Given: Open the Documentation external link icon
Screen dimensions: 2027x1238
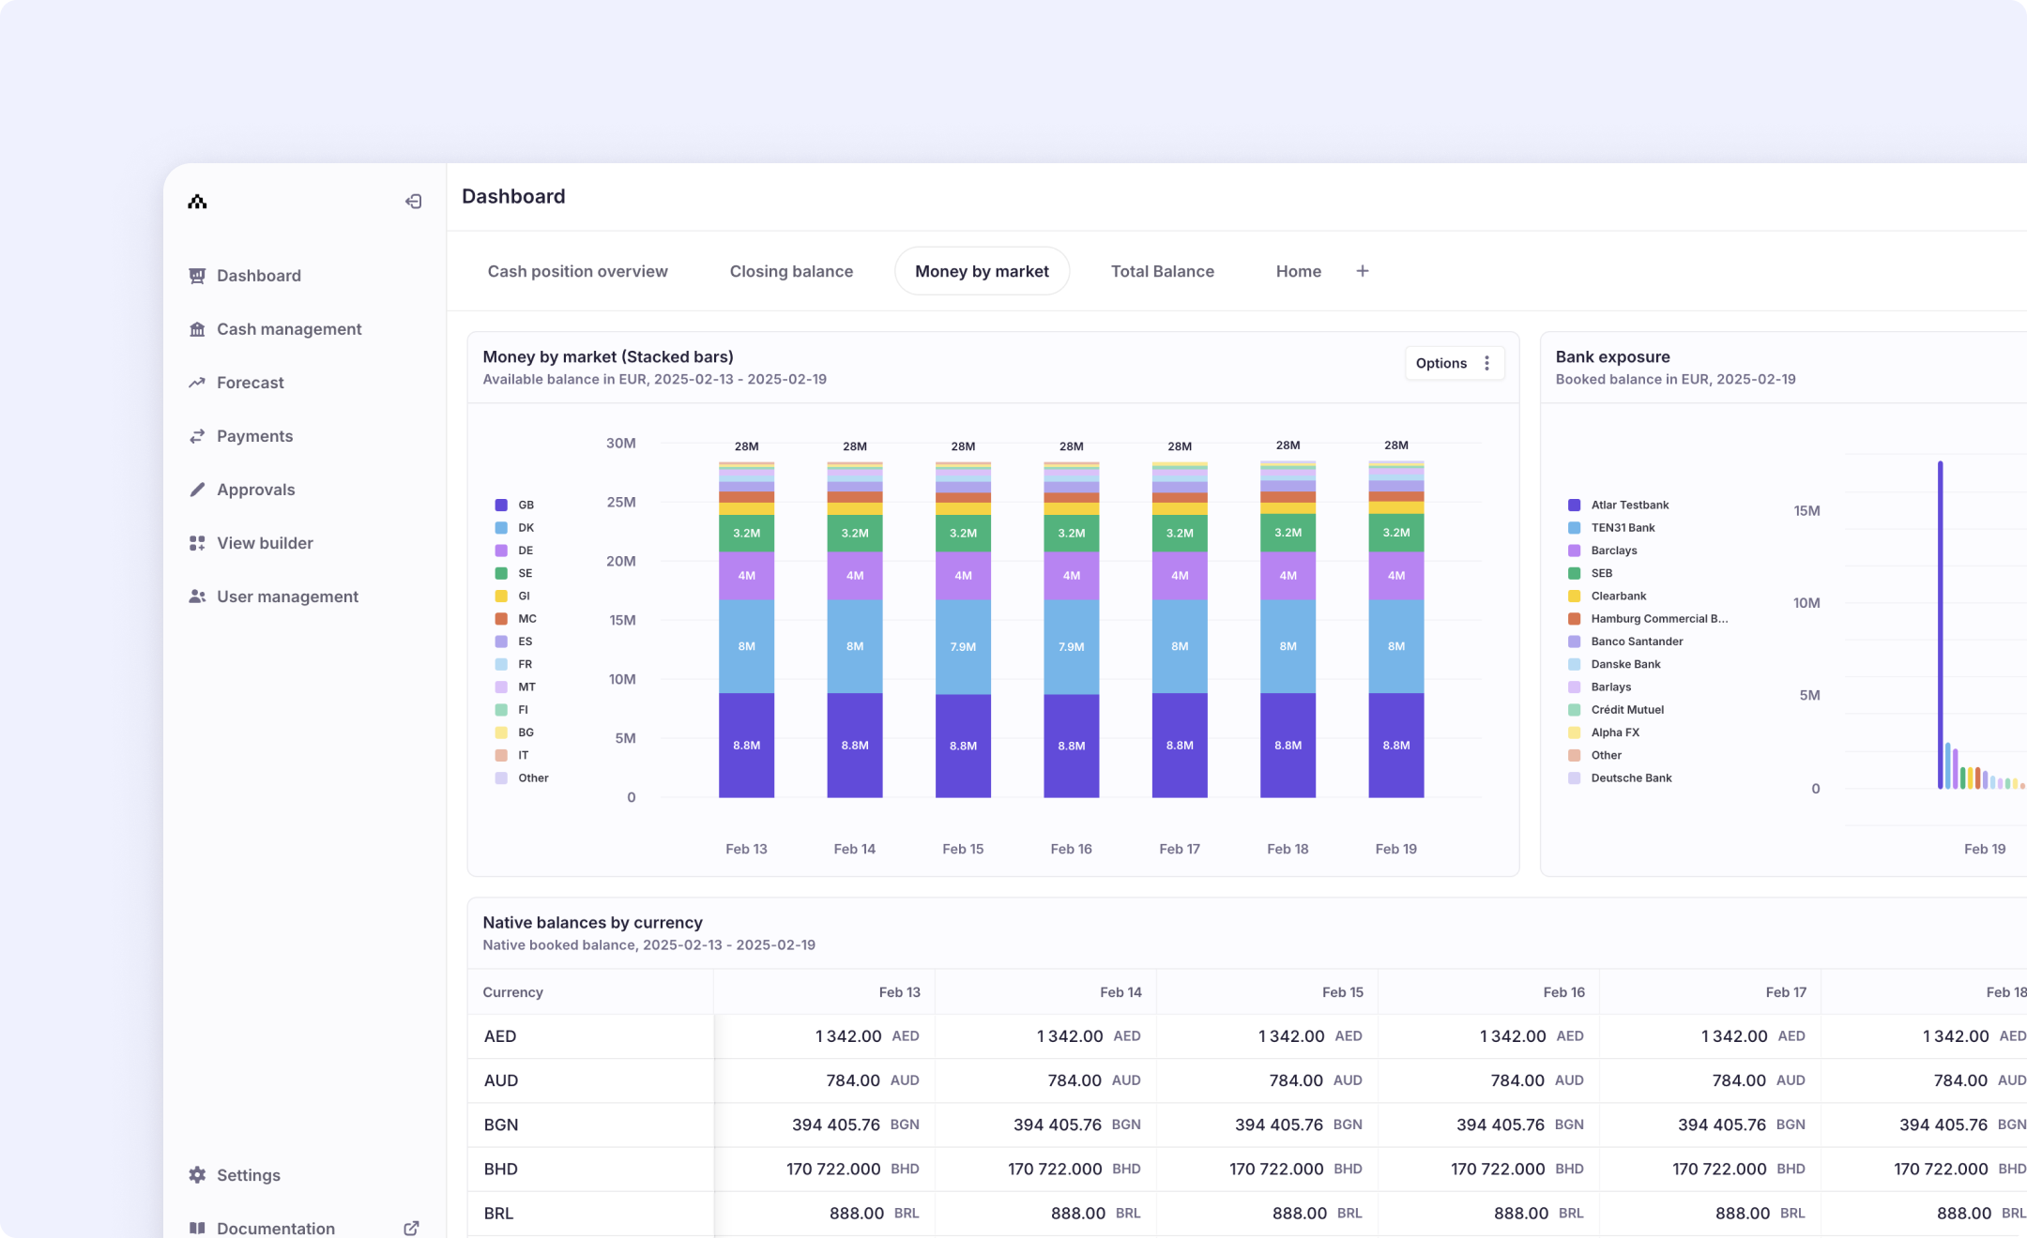Looking at the screenshot, I should (x=411, y=1229).
